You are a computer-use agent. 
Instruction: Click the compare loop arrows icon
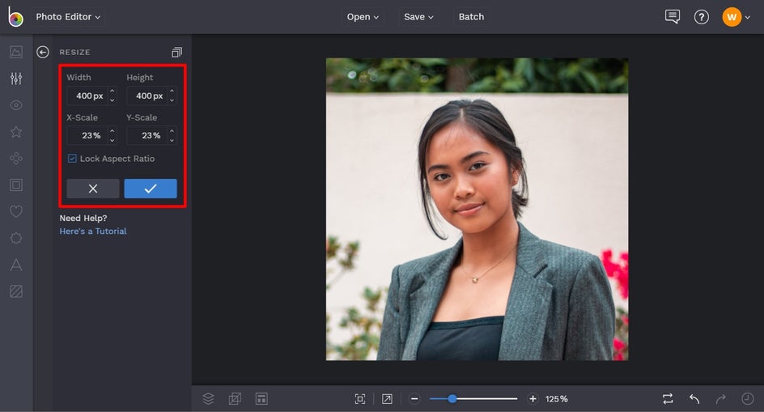[x=668, y=399]
